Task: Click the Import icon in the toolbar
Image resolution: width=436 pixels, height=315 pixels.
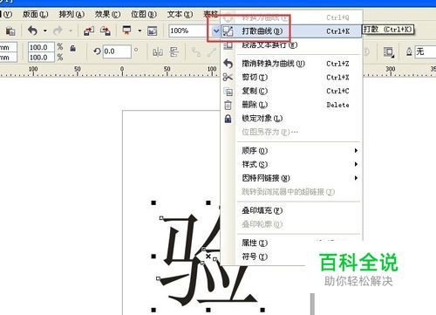Action: (x=89, y=31)
